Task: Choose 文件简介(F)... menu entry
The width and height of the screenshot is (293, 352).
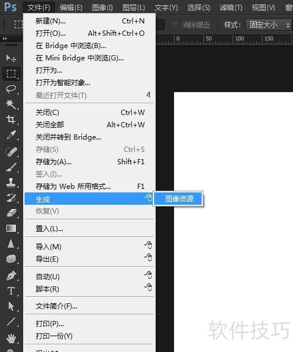Action: pos(89,306)
